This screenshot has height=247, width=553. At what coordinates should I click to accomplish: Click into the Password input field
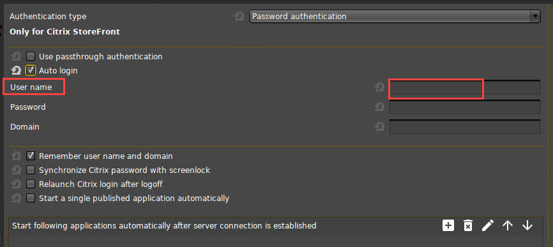464,107
